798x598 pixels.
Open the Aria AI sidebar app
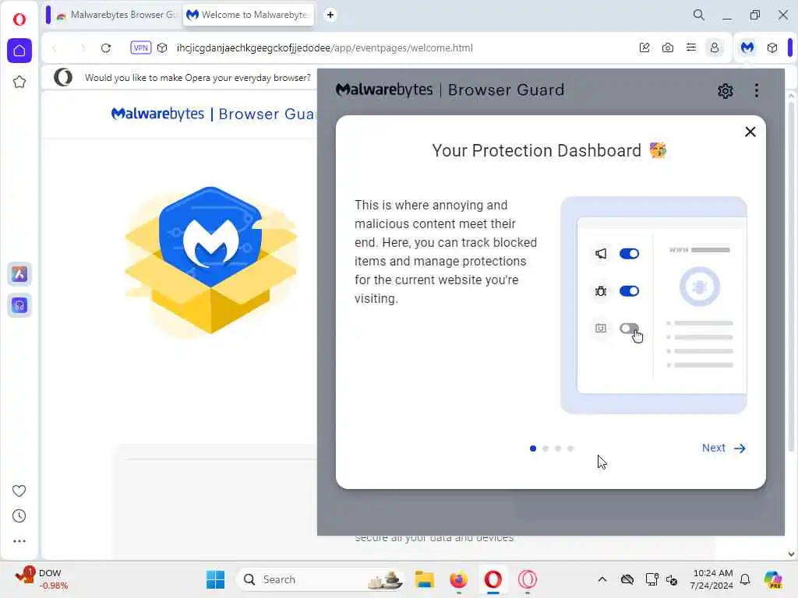point(19,274)
